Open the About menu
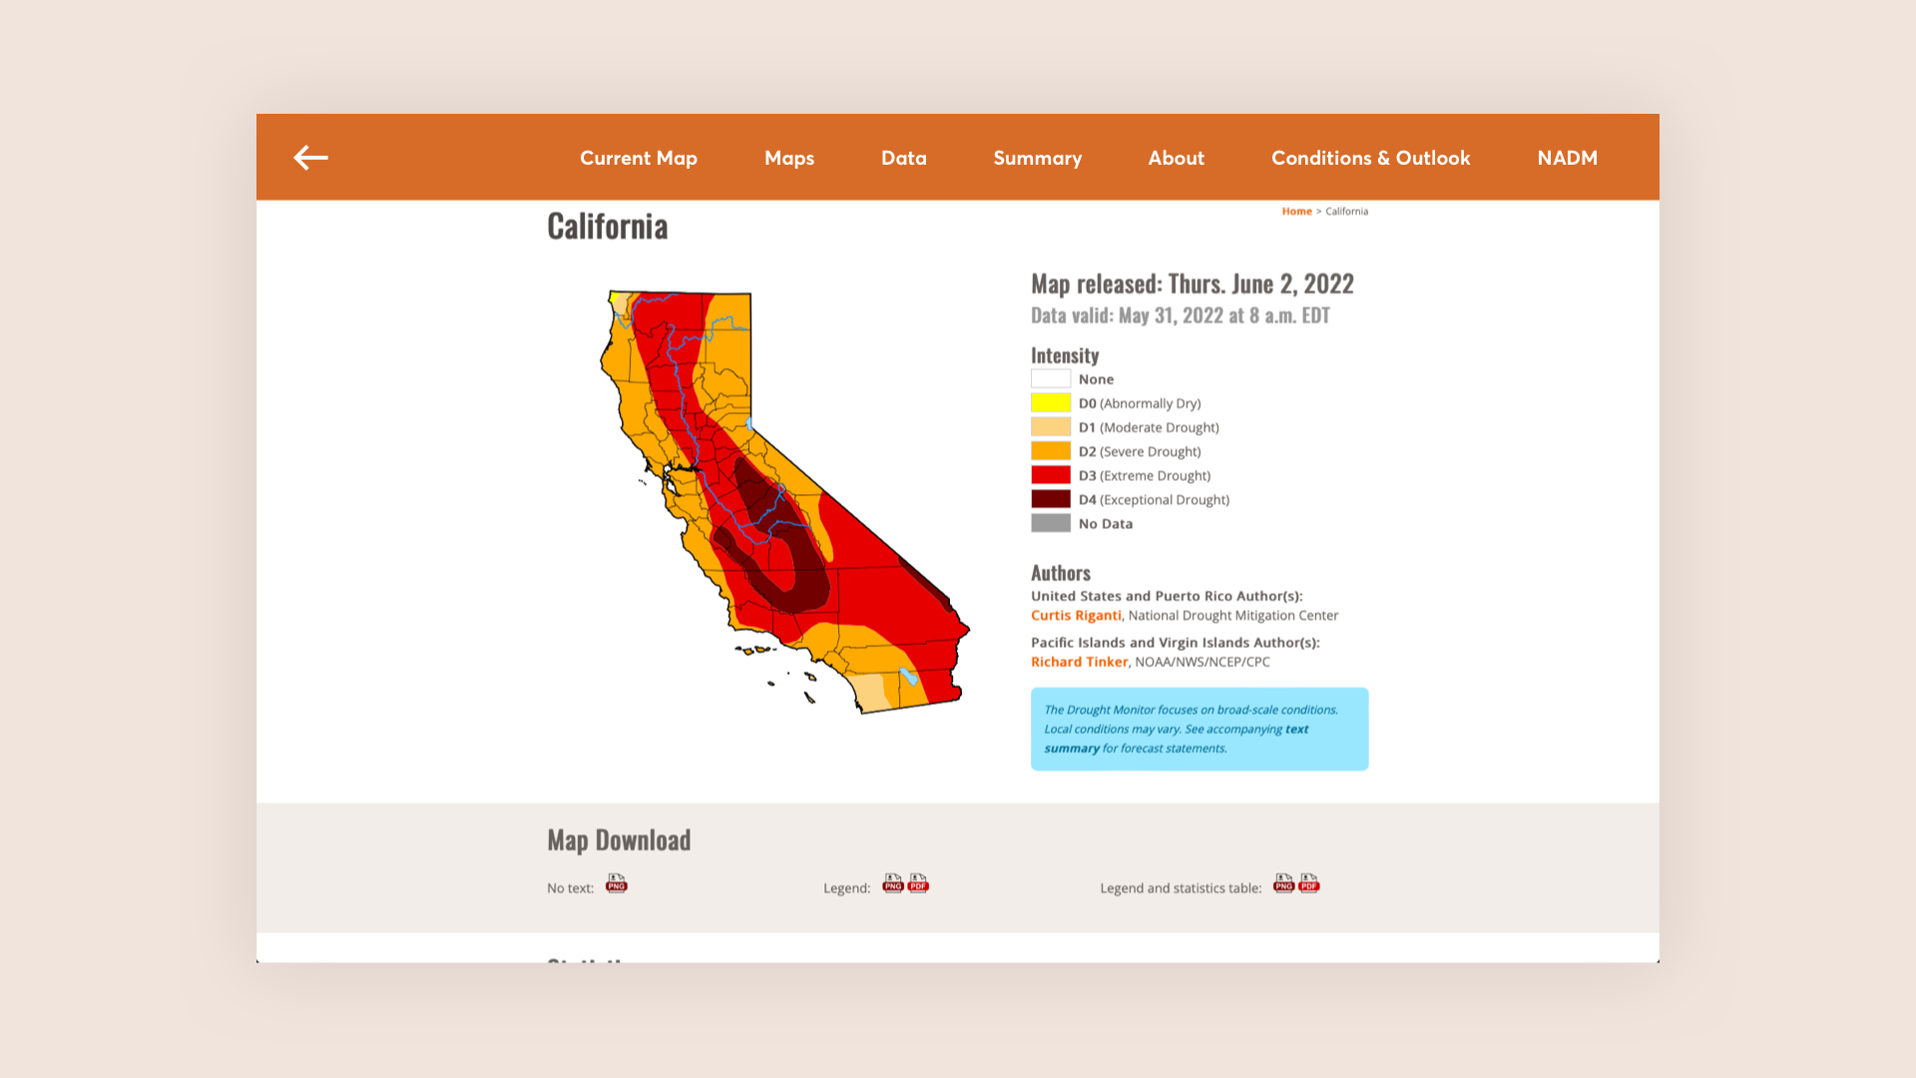The image size is (1916, 1078). [x=1177, y=158]
